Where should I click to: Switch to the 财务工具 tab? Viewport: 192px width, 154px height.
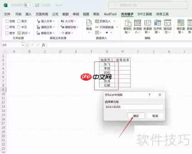click(162, 14)
